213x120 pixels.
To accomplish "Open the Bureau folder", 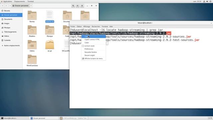I will [x=32, y=15].
